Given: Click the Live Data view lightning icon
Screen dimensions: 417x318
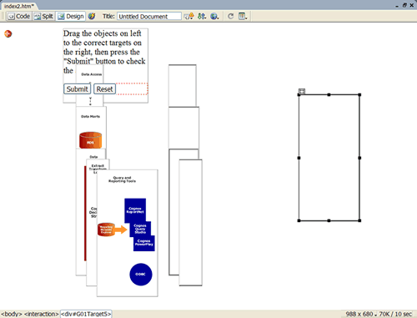Looking at the screenshot, I should [x=92, y=17].
